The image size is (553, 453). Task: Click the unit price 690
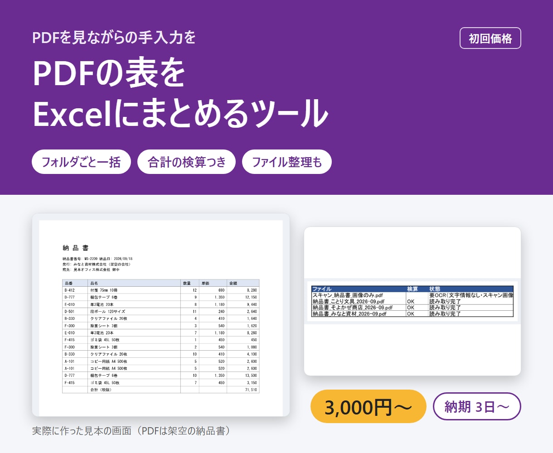point(221,290)
